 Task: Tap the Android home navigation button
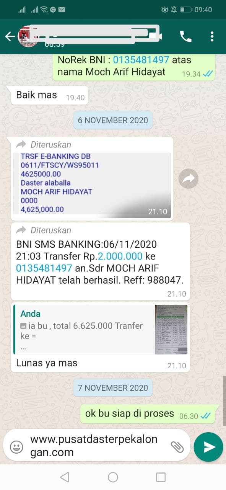click(x=113, y=477)
